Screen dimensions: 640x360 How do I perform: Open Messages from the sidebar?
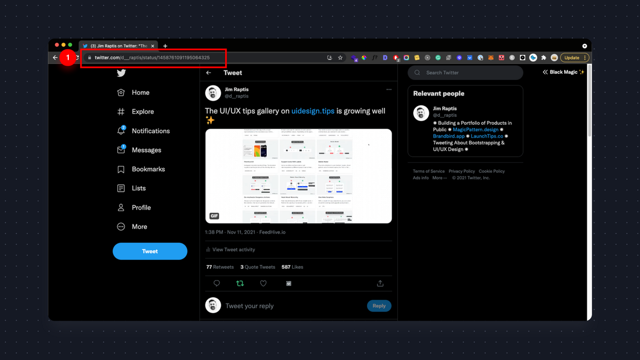click(x=139, y=150)
